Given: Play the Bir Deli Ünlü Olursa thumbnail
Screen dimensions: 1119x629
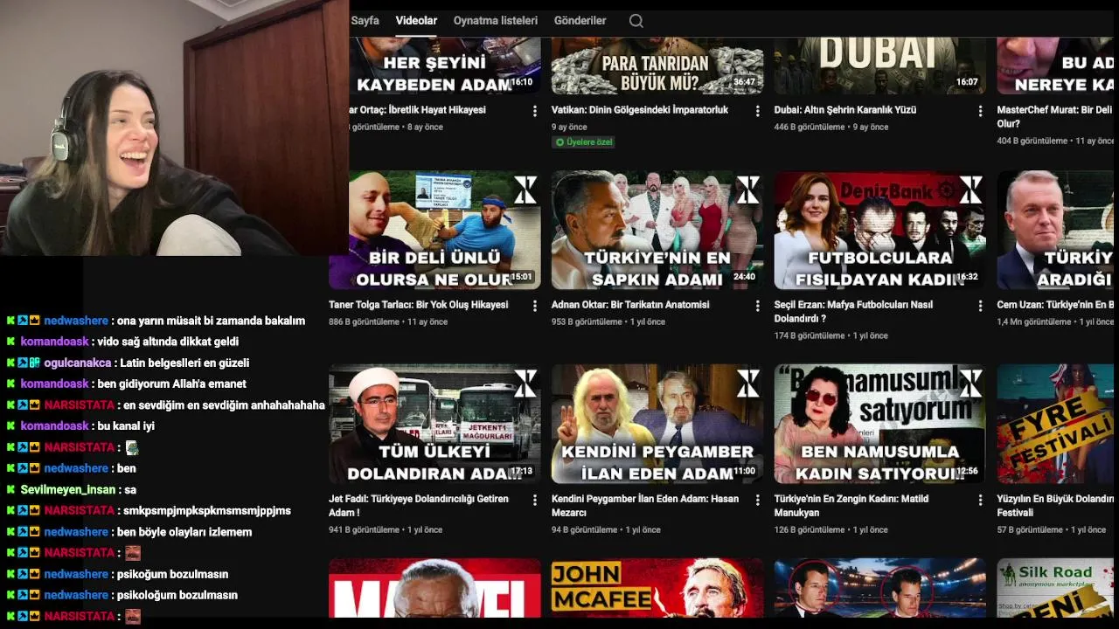Looking at the screenshot, I should coord(434,230).
